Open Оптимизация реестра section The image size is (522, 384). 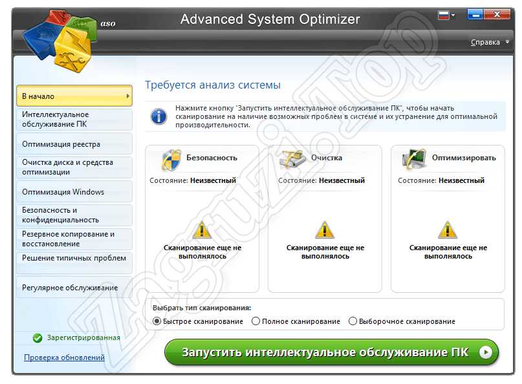(74, 144)
